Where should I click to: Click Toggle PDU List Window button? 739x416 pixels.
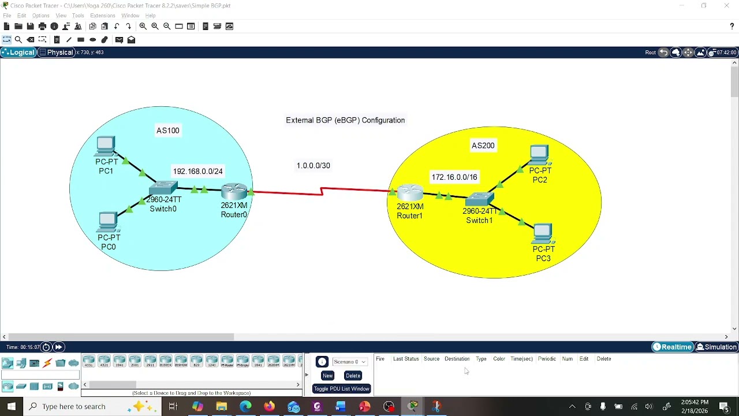point(341,389)
